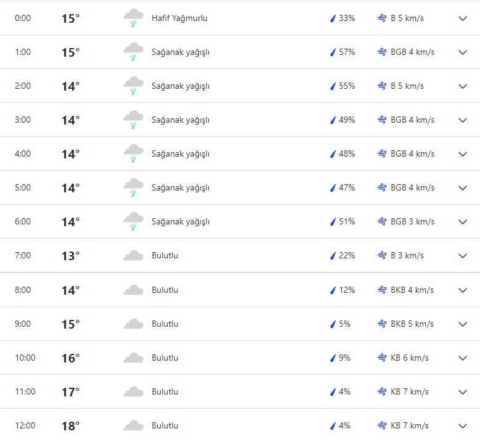Click the rain cloud icon at 5:00
This screenshot has height=442, width=480.
click(x=133, y=188)
